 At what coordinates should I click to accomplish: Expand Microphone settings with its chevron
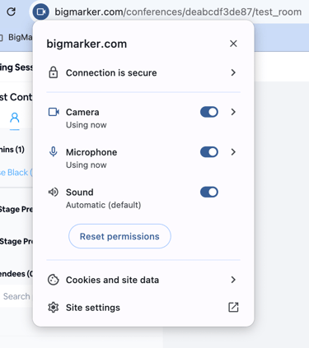tap(233, 152)
